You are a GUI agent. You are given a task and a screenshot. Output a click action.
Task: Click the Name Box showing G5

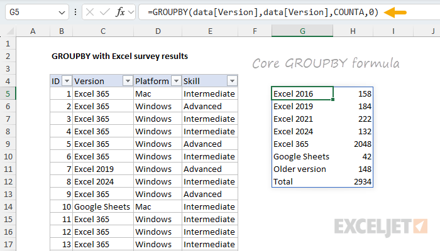36,13
